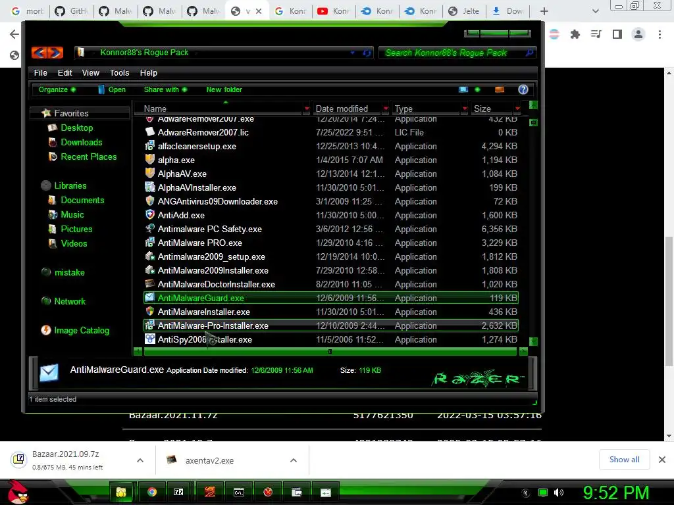Open Date modified column filter dropdown
Screen dimensions: 674x505
[x=386, y=108]
